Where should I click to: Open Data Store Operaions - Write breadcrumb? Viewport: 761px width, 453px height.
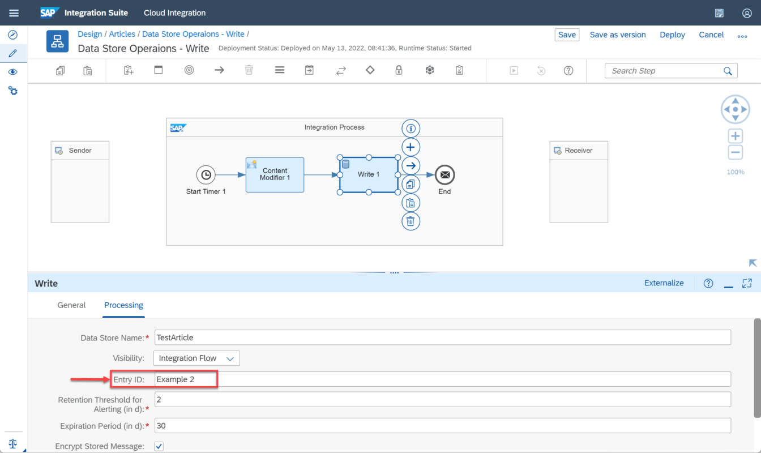pyautogui.click(x=193, y=35)
